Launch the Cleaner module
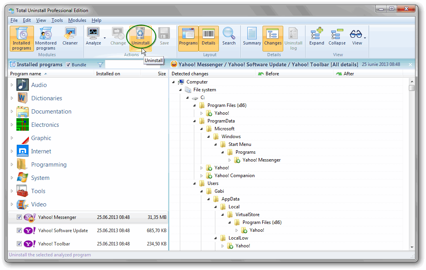The width and height of the screenshot is (426, 270). tap(70, 37)
